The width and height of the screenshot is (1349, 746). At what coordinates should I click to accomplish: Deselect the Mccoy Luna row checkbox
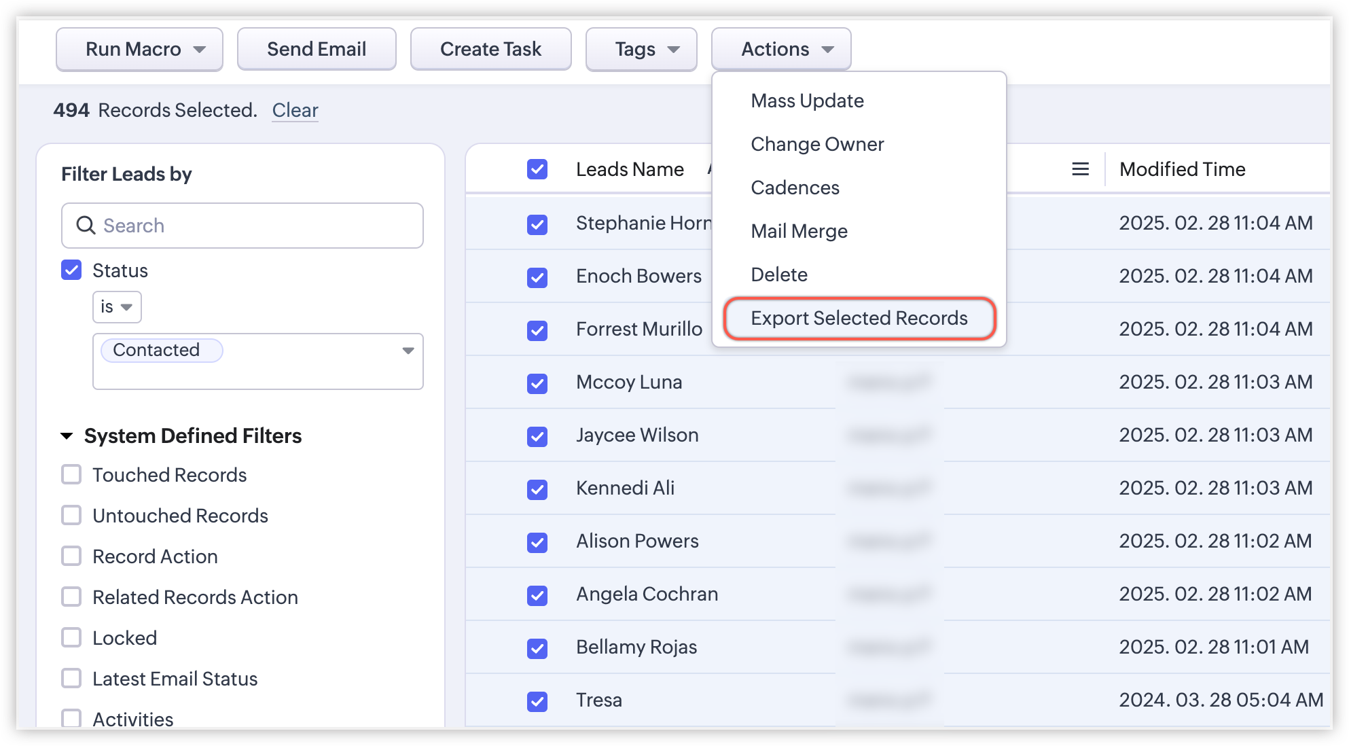537,383
